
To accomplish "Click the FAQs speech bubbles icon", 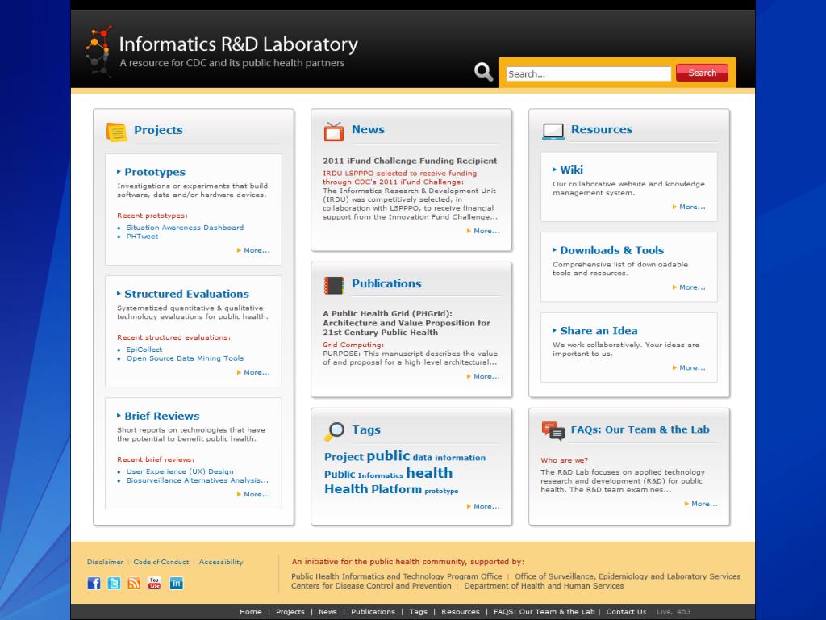I will point(553,430).
